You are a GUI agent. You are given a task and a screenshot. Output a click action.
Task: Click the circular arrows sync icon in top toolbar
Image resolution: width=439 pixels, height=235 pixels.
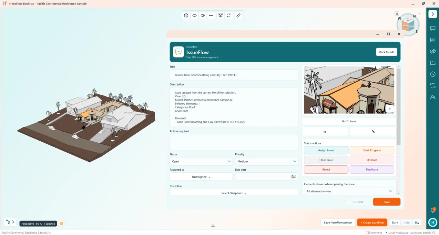pyautogui.click(x=229, y=15)
